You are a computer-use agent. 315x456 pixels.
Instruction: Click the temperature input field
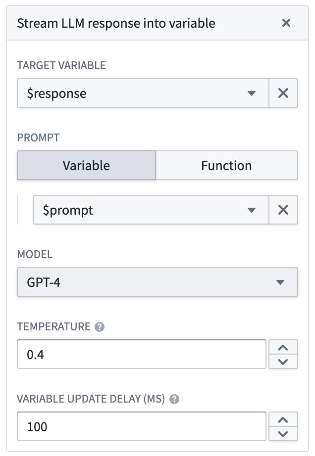(x=141, y=354)
